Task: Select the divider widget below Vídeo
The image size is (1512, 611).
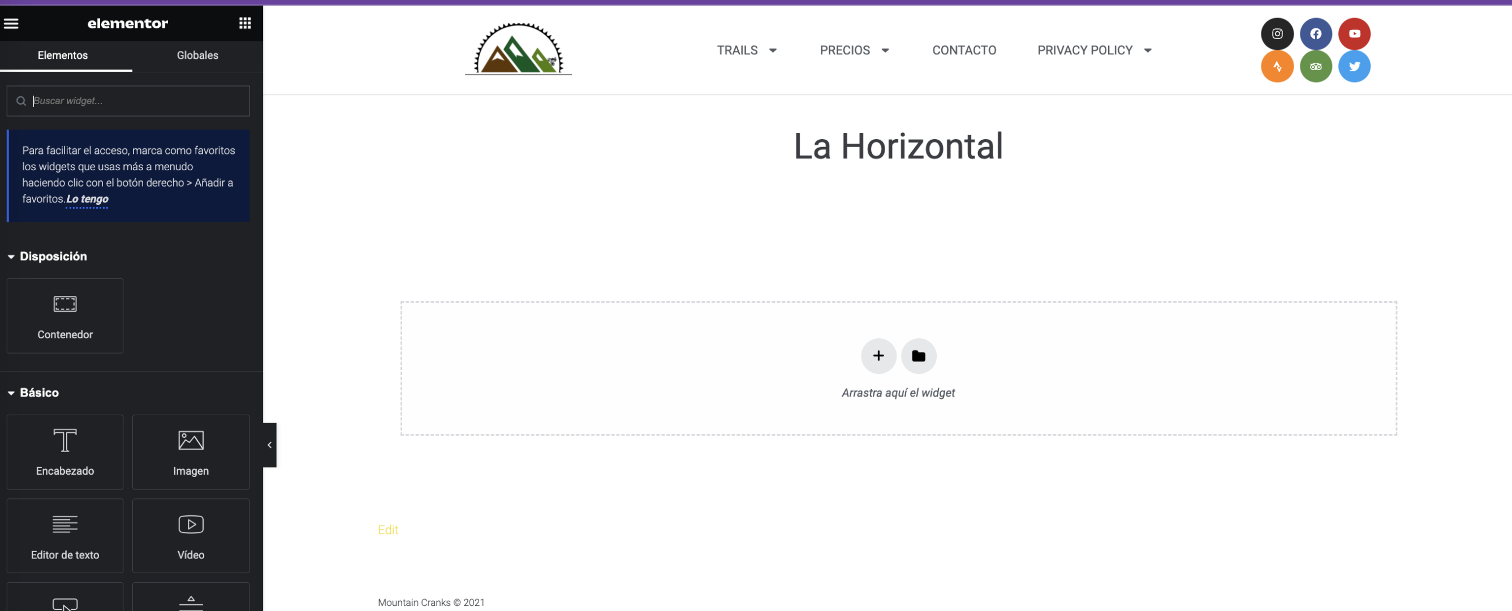Action: click(191, 597)
